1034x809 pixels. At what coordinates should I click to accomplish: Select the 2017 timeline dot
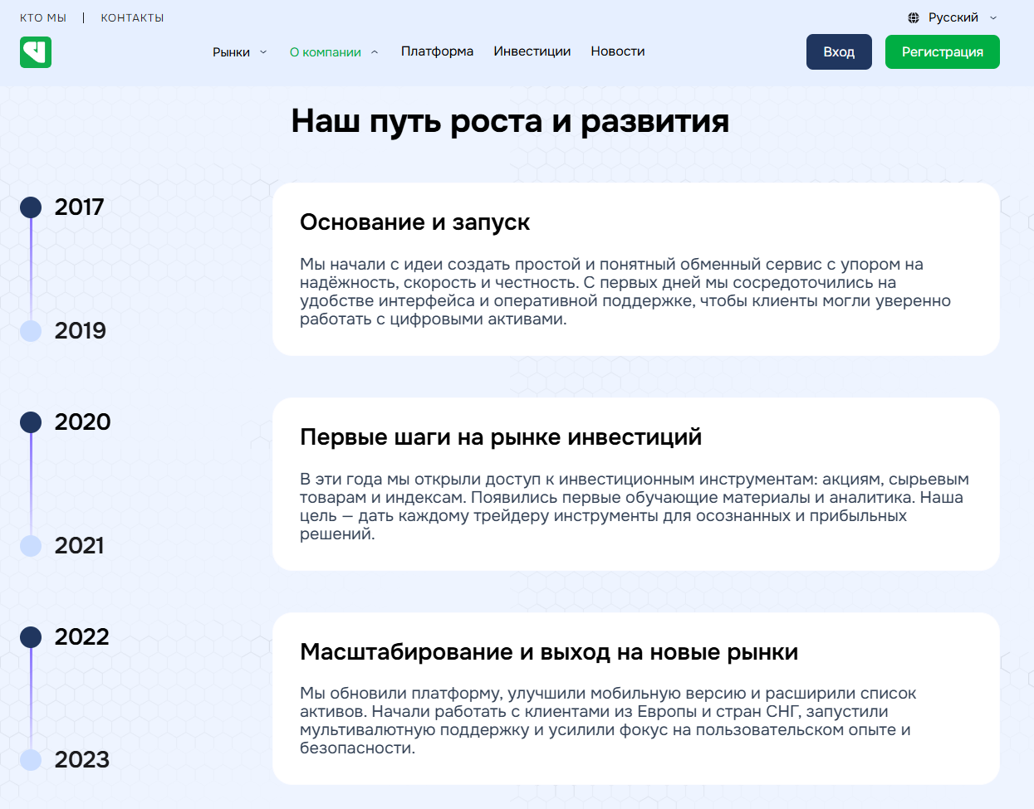coord(31,207)
